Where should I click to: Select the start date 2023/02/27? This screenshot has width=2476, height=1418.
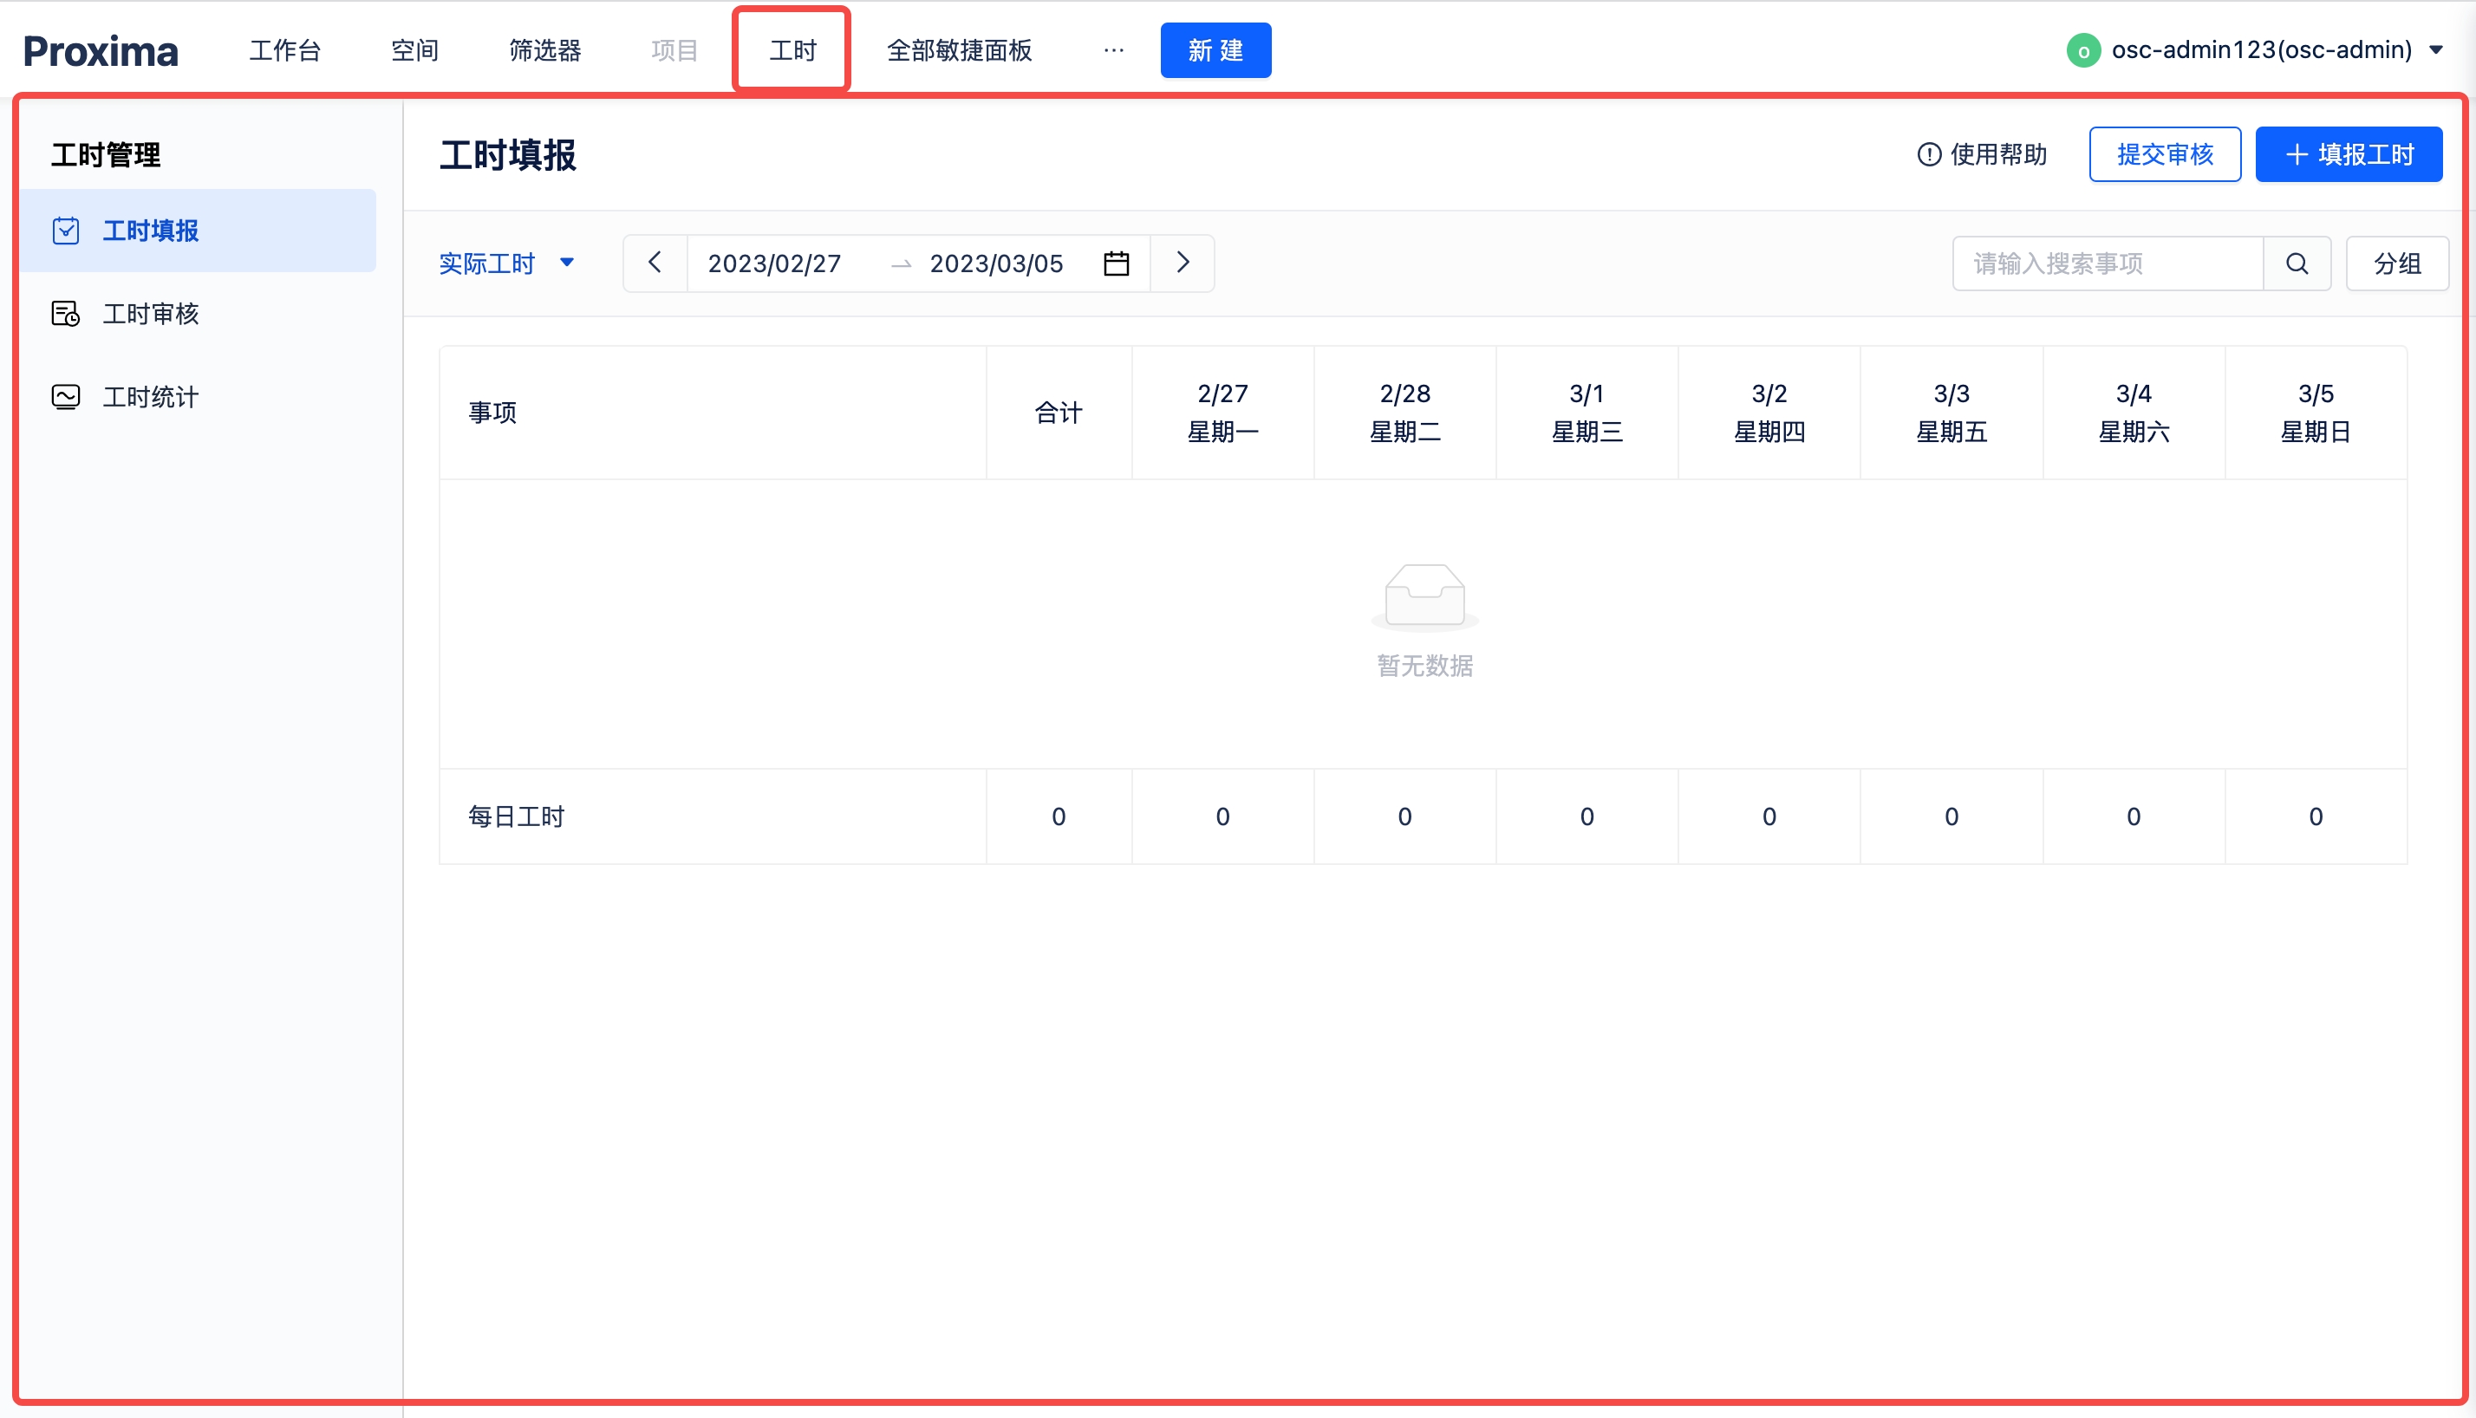774,263
